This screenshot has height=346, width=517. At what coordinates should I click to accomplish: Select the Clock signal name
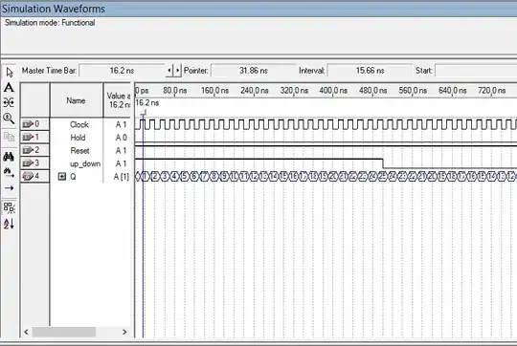click(x=79, y=124)
